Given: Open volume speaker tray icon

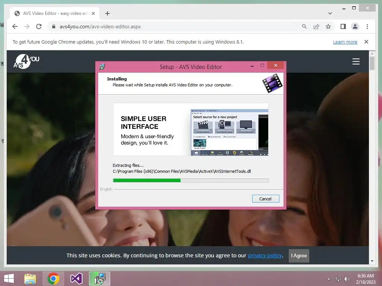Looking at the screenshot, I should (x=347, y=279).
